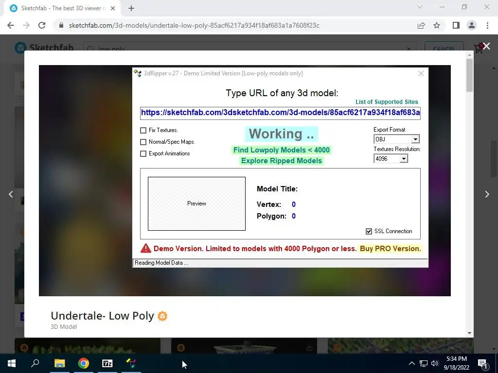Click the popup scrollbar up arrow
Viewport: 498px width, 373px height.
(469, 55)
